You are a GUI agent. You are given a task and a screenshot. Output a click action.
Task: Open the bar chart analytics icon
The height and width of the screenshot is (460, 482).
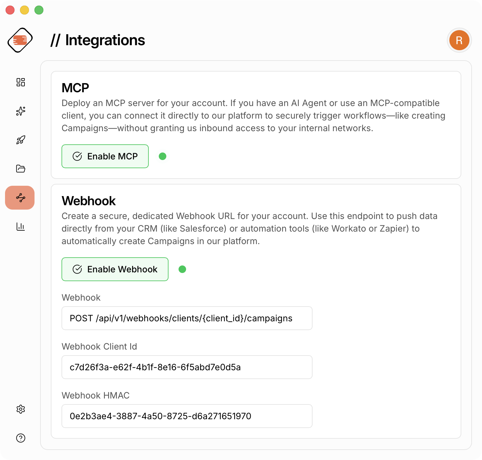(x=21, y=227)
